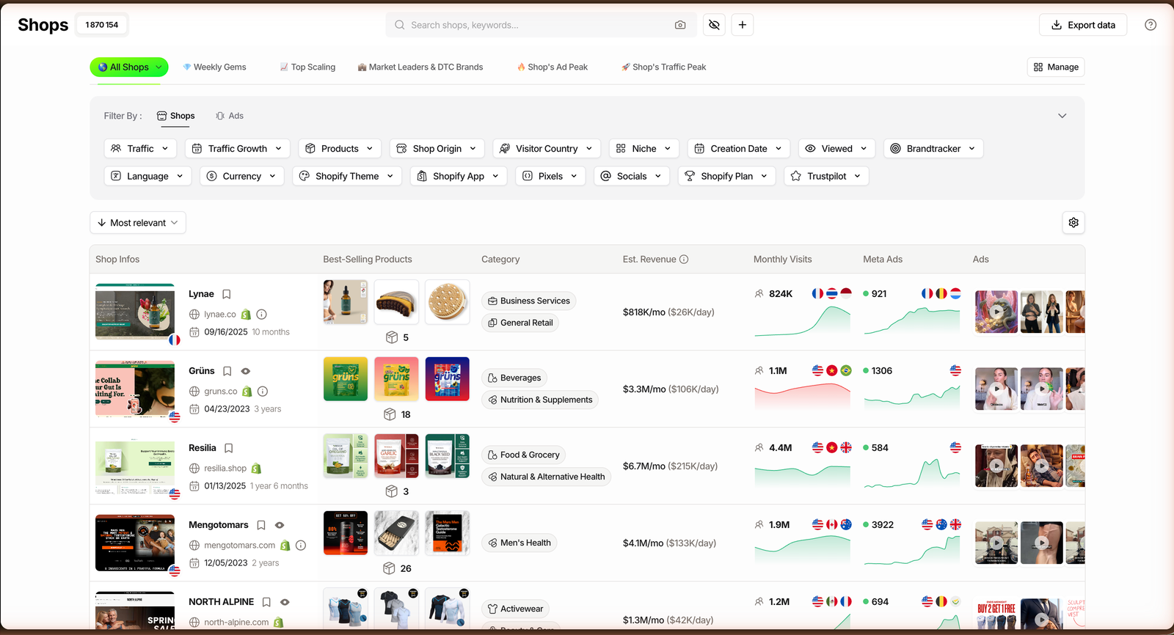1174x635 pixels.
Task: Toggle the eye icon next to Mengotomars
Action: [280, 525]
